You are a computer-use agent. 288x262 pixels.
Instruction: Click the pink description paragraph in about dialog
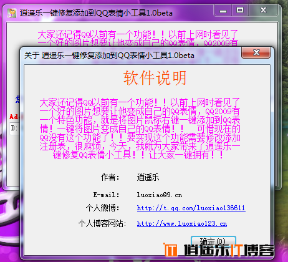click(x=140, y=129)
